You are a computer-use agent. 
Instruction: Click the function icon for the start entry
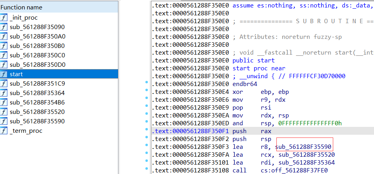pyautogui.click(x=4, y=74)
